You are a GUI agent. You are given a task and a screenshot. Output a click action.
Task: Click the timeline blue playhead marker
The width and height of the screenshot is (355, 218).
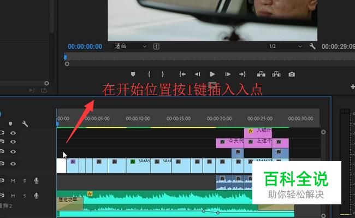57,124
